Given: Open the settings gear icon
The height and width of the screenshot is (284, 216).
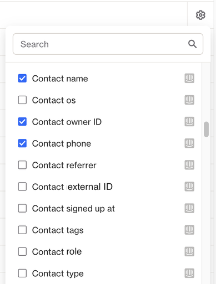Looking at the screenshot, I should pos(200,15).
